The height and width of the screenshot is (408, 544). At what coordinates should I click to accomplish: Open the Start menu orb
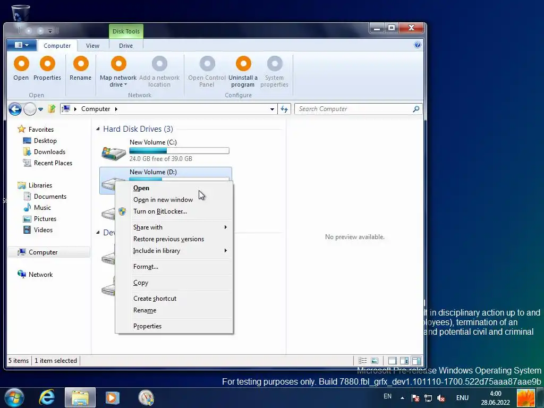tap(14, 397)
